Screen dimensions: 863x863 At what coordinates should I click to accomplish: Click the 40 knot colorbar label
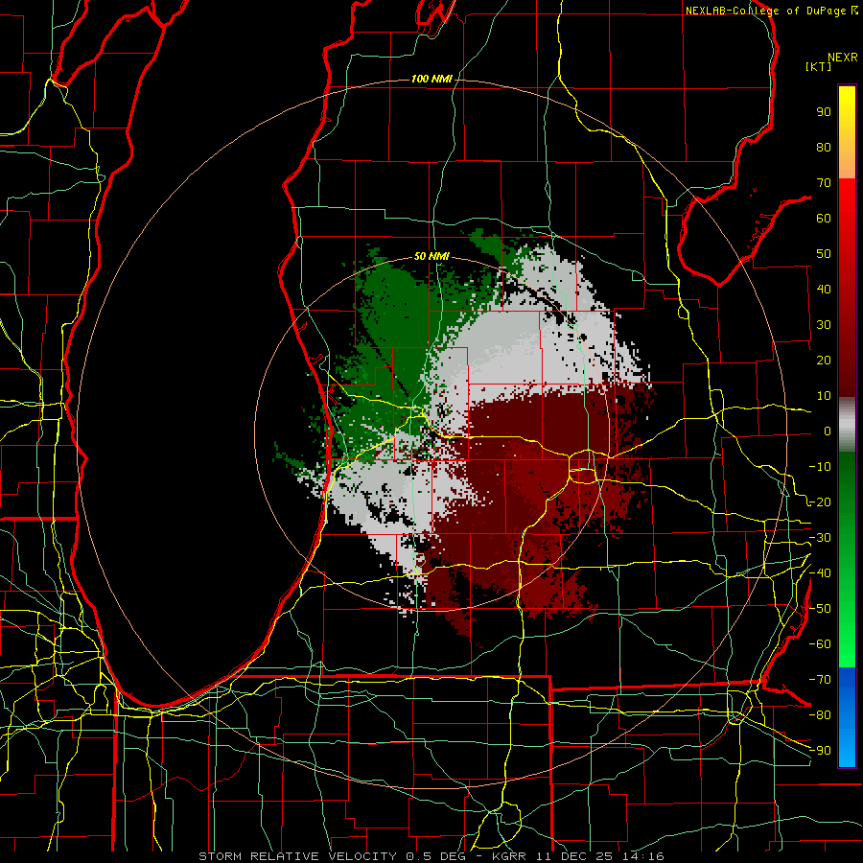click(x=824, y=289)
